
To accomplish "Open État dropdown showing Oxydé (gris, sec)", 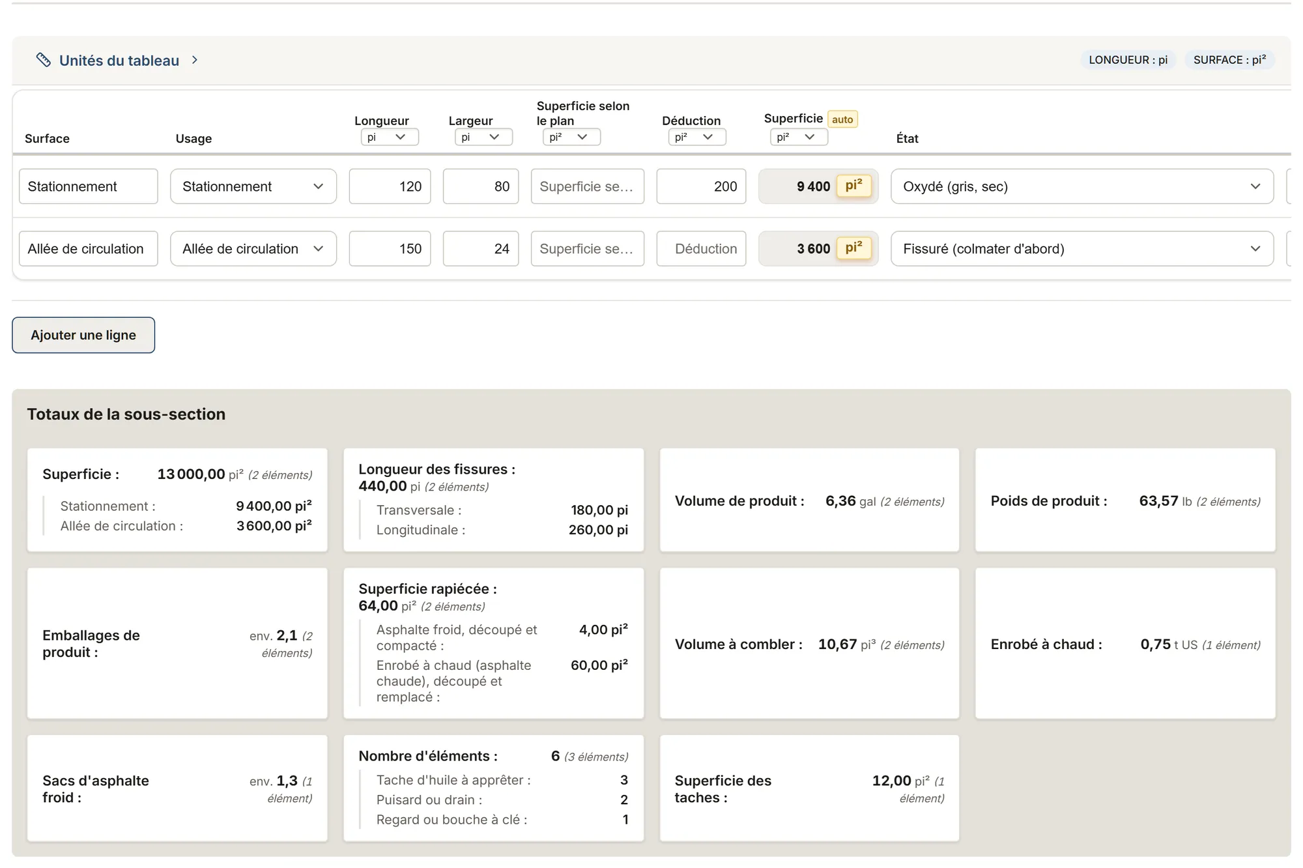I will point(1082,186).
